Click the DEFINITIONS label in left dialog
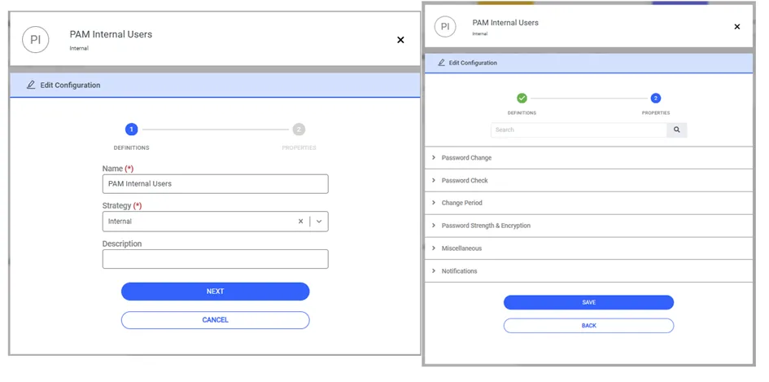The height and width of the screenshot is (382, 769). [132, 147]
